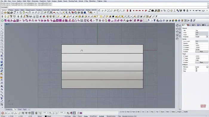Click camera Location Place button
Screen dimensions: 209x117
(202, 52)
